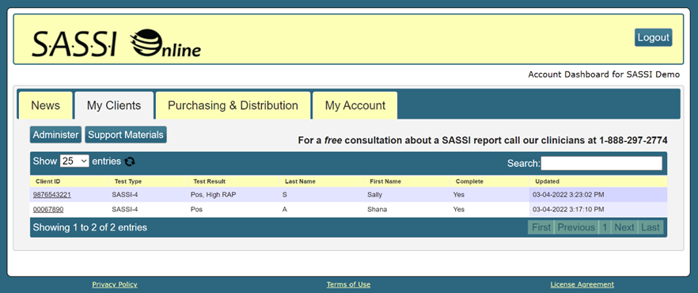698x293 pixels.
Task: Sort by the Last Name column
Action: 321,181
